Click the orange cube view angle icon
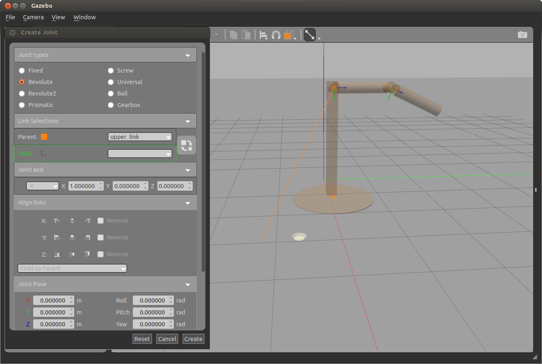 tap(289, 35)
